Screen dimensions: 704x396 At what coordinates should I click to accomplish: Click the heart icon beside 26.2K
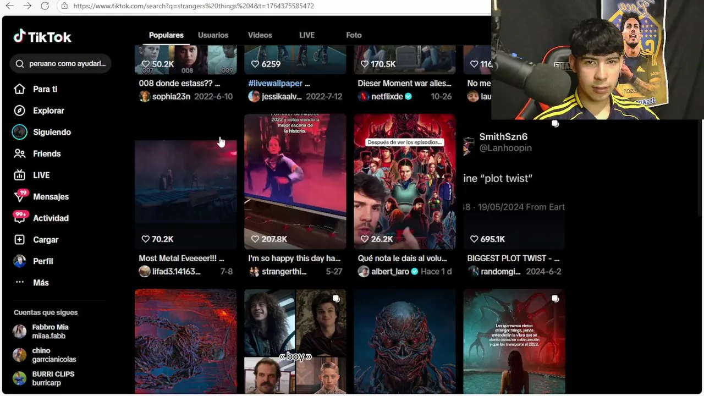coord(364,239)
